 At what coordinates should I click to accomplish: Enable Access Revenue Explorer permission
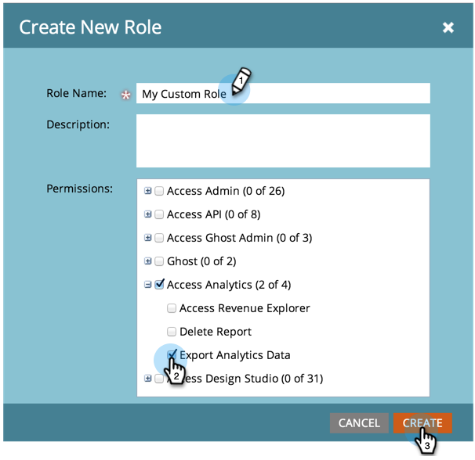[x=172, y=308]
